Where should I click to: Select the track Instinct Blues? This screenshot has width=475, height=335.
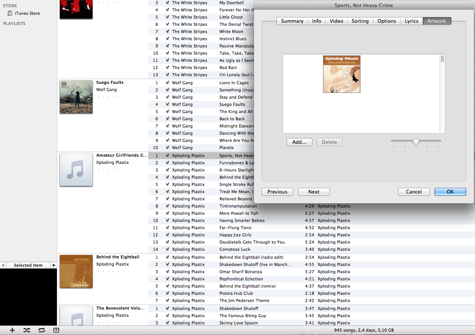coord(233,39)
